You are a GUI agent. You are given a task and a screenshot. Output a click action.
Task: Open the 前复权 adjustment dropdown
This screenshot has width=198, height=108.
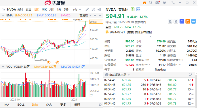(x=84, y=16)
